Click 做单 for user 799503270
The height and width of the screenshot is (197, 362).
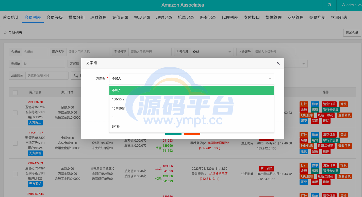[x=315, y=104]
